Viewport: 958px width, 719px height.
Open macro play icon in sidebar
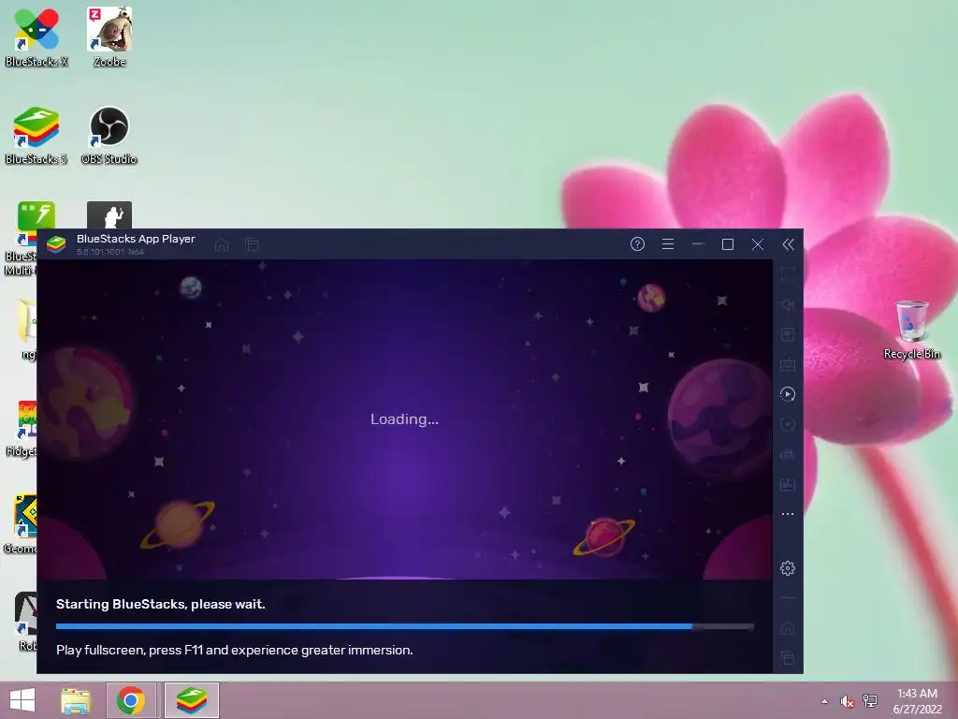tap(788, 394)
